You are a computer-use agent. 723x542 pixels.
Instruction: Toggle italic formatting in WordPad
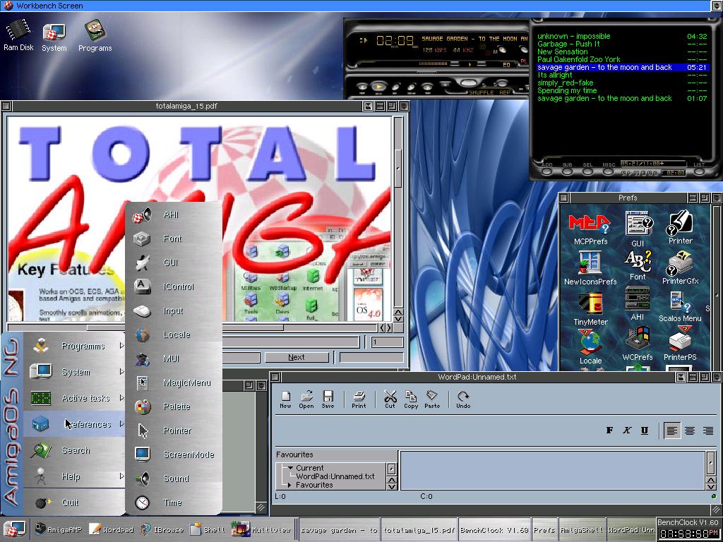pos(627,430)
